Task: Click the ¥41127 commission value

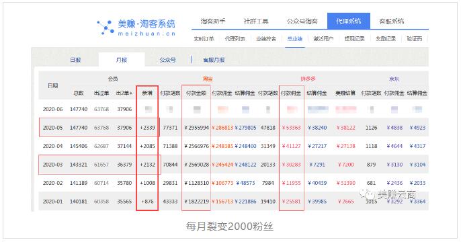Action: tap(292, 146)
